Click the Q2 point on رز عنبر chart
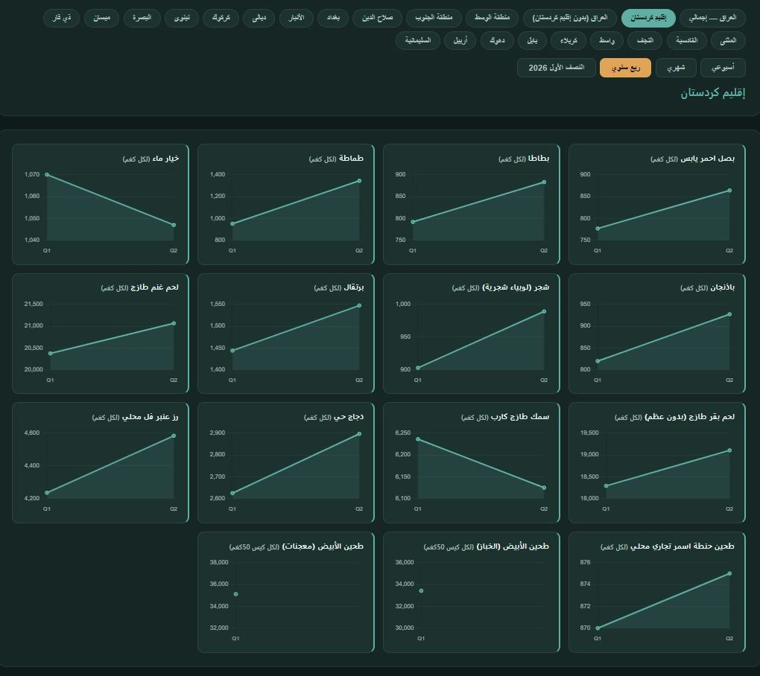The width and height of the screenshot is (760, 676). (174, 436)
